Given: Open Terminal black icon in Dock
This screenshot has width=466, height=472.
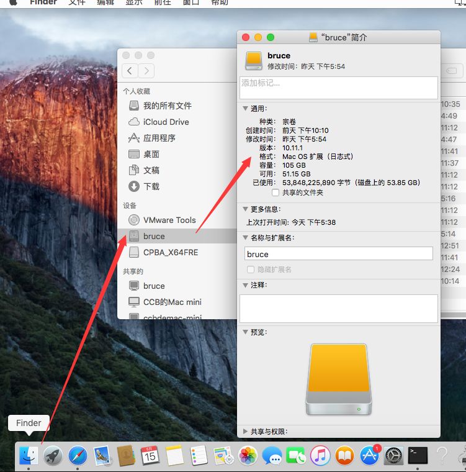Looking at the screenshot, I should pos(418,455).
